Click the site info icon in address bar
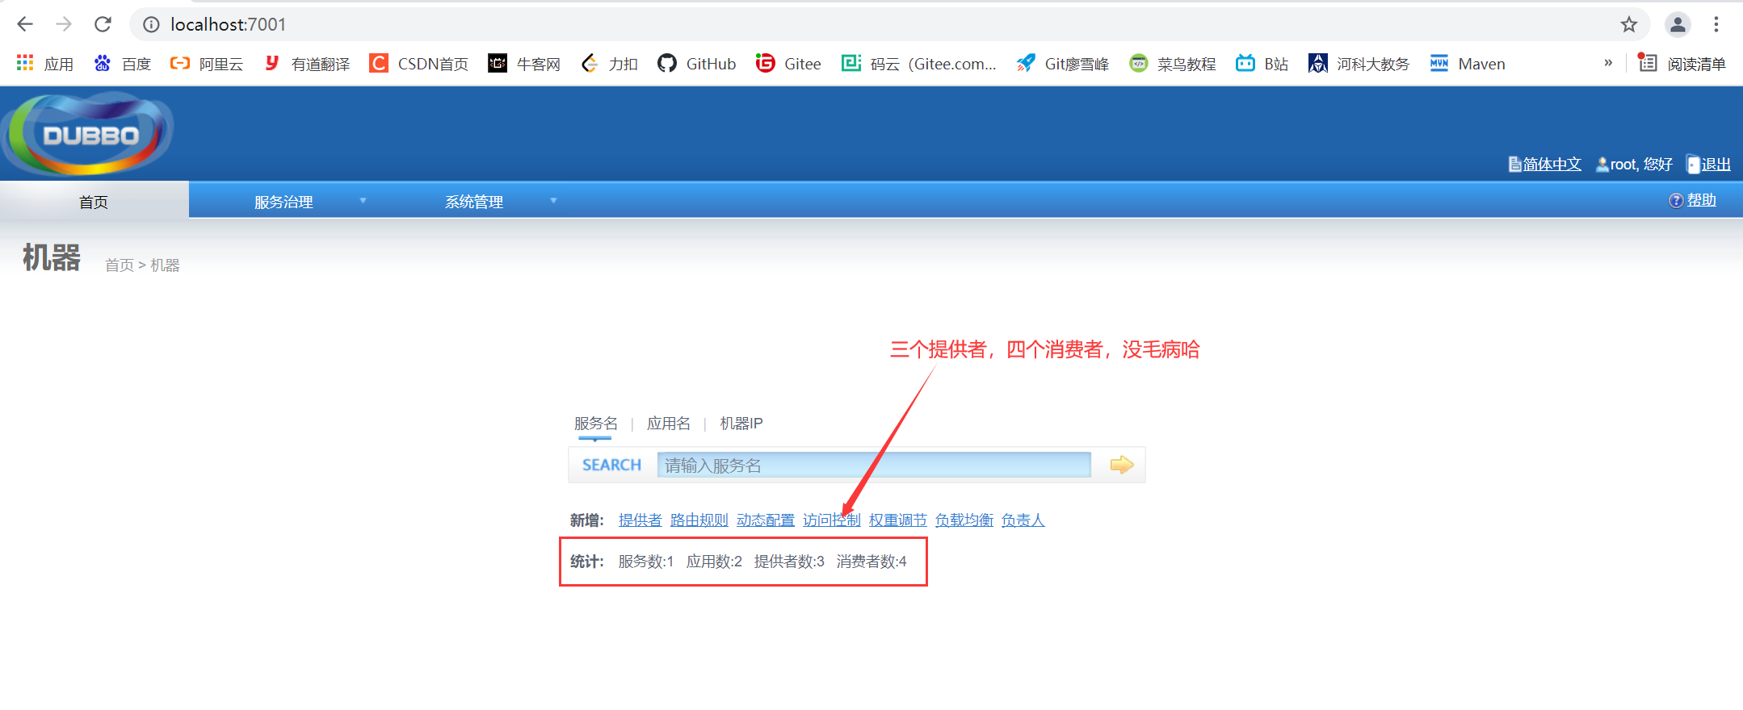The image size is (1743, 710). point(151,25)
